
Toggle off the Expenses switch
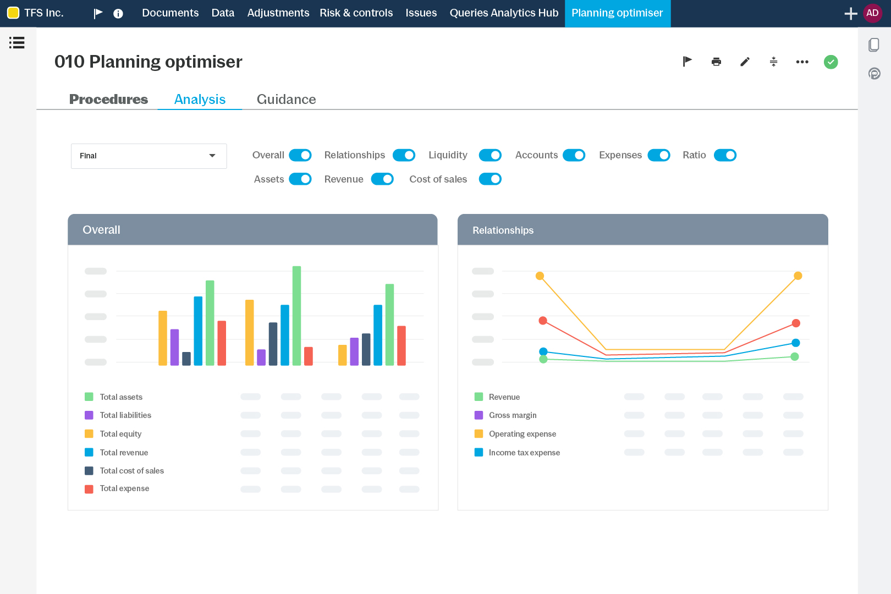pyautogui.click(x=659, y=155)
